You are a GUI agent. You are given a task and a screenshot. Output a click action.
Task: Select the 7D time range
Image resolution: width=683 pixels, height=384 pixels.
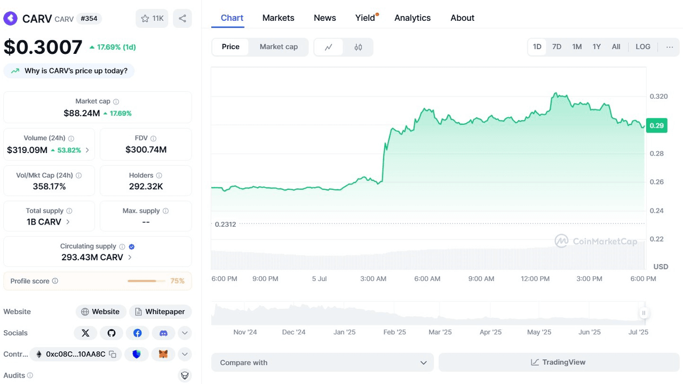coord(557,47)
